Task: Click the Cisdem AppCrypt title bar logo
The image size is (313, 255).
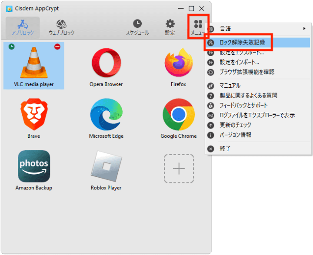Action: click(9, 9)
